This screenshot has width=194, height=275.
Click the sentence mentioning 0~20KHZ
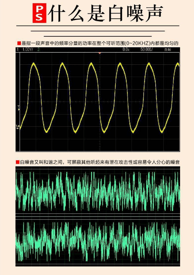click(x=100, y=43)
